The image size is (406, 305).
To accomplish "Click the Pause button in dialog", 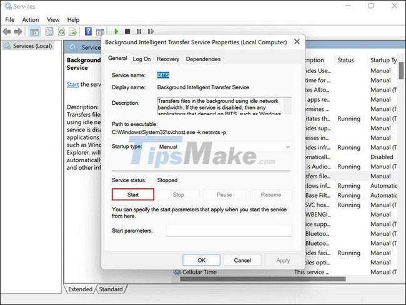I will pos(224,195).
